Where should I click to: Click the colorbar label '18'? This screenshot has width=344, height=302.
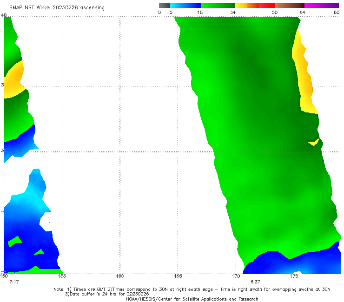point(200,12)
